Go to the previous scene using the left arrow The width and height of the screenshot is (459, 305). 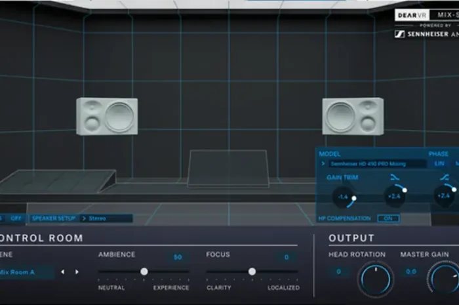(63, 272)
